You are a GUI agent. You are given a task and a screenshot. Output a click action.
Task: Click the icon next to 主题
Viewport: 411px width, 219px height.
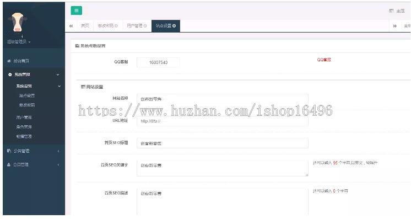tap(391, 11)
